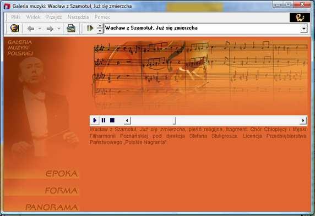315x216 pixels.
Task: Open the Narzędzia menu
Action: [78, 17]
